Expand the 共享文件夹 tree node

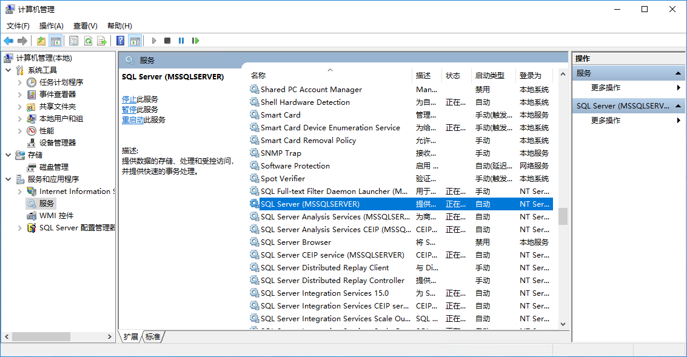pos(20,107)
